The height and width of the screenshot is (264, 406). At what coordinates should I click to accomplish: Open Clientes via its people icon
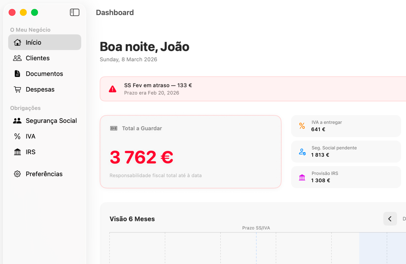click(x=17, y=58)
